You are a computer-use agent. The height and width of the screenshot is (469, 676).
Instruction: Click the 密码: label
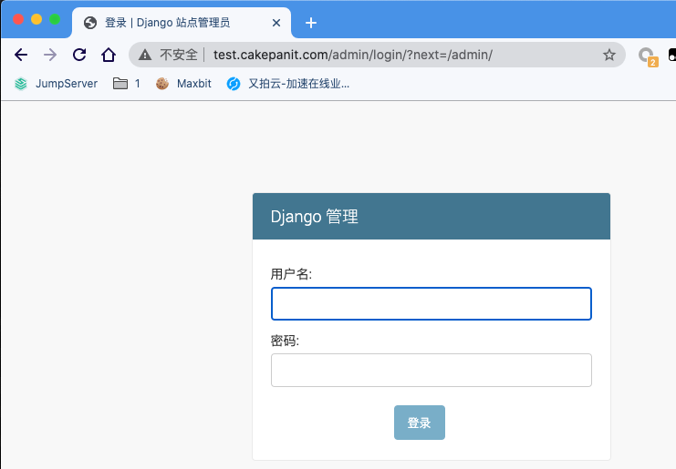click(285, 341)
